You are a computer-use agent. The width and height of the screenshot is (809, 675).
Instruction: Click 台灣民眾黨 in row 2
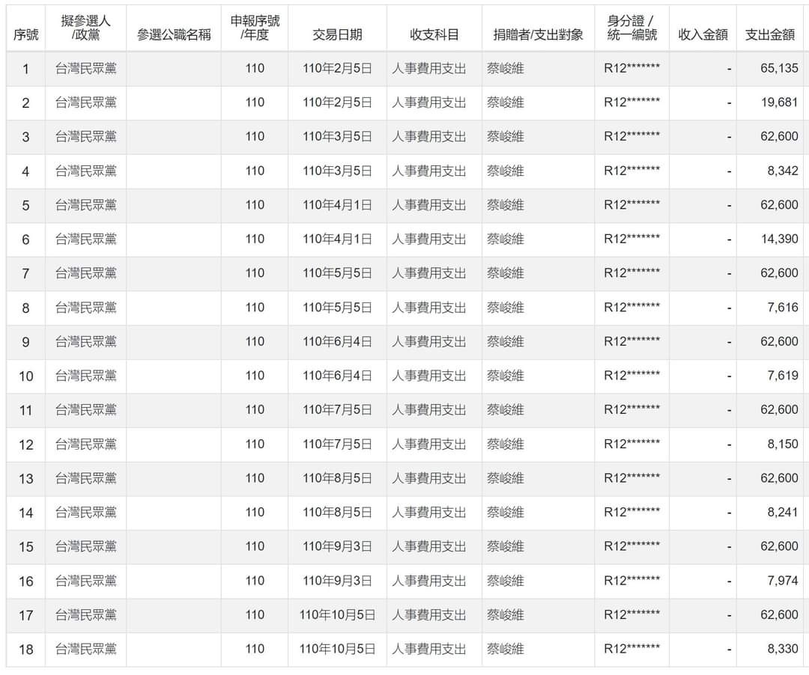85,102
